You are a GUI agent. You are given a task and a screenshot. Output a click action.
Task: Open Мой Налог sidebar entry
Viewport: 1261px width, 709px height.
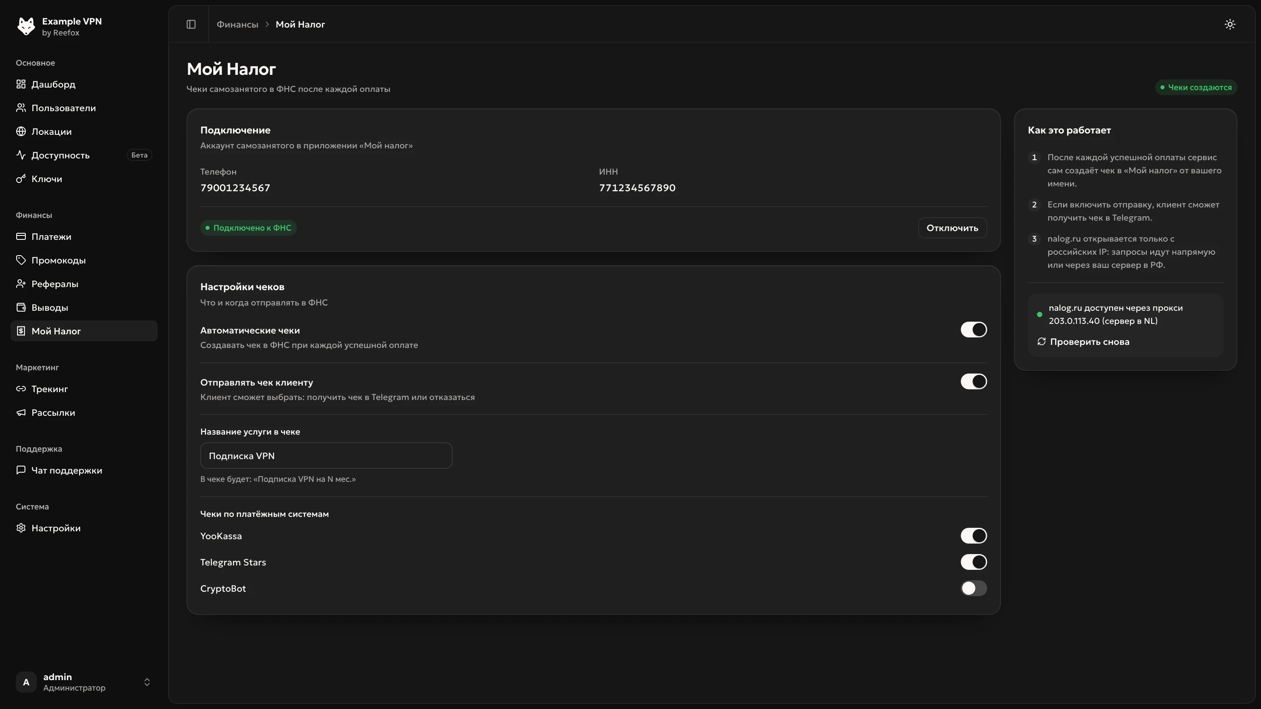(84, 331)
